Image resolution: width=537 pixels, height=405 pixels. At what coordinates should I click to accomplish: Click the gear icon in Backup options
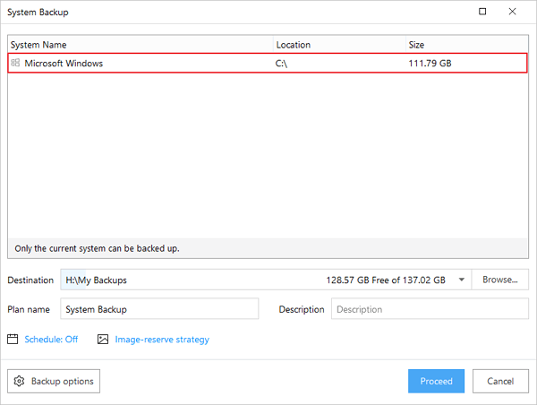tap(19, 381)
